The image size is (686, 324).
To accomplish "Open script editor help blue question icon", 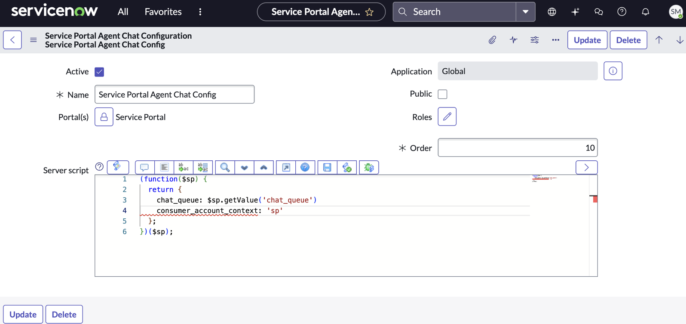I will coord(305,167).
